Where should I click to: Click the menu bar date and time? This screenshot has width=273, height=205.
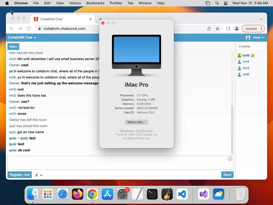pos(250,3)
